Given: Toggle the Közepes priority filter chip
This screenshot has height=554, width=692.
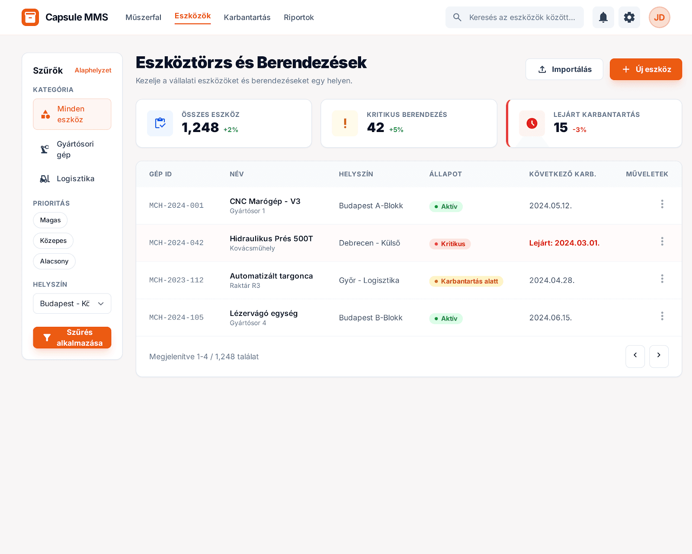Looking at the screenshot, I should coord(53,241).
